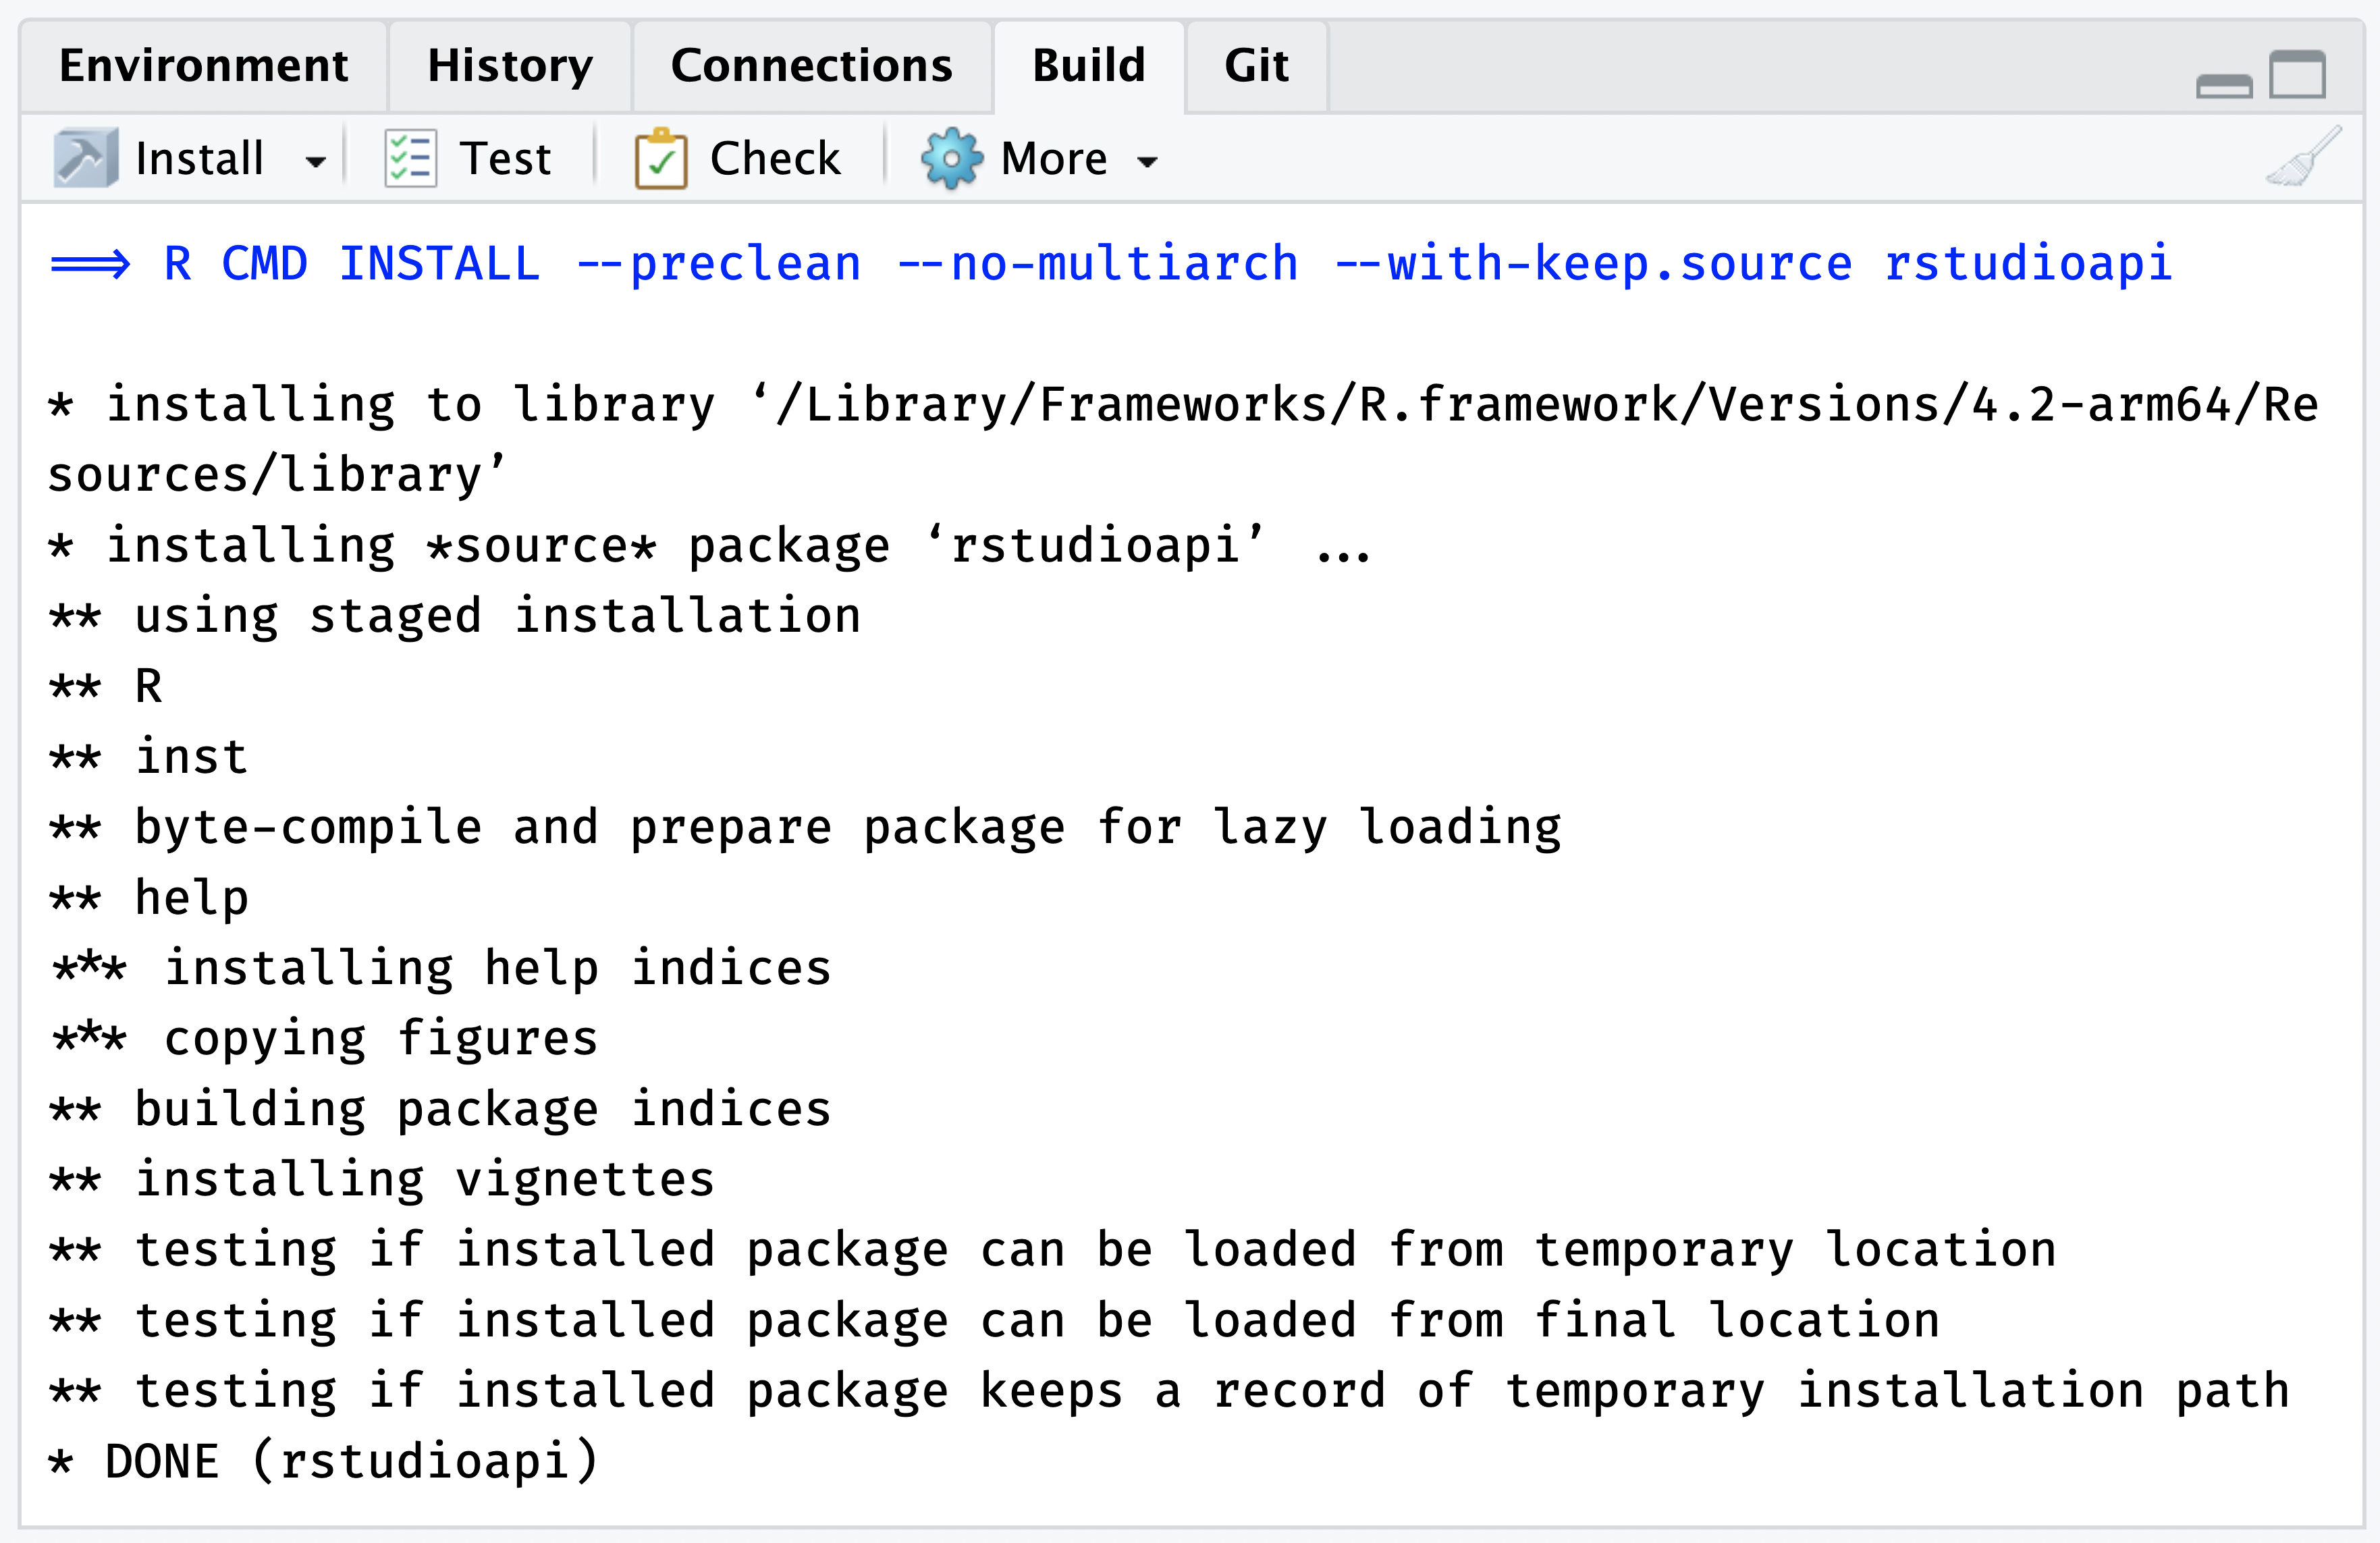Image resolution: width=2380 pixels, height=1543 pixels.
Task: Switch to the Git tab
Action: tap(1256, 66)
